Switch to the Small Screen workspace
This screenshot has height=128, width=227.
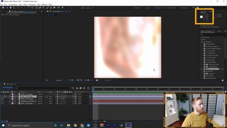[x=171, y=8]
